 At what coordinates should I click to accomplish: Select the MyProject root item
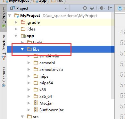pyautogui.click(x=30, y=16)
